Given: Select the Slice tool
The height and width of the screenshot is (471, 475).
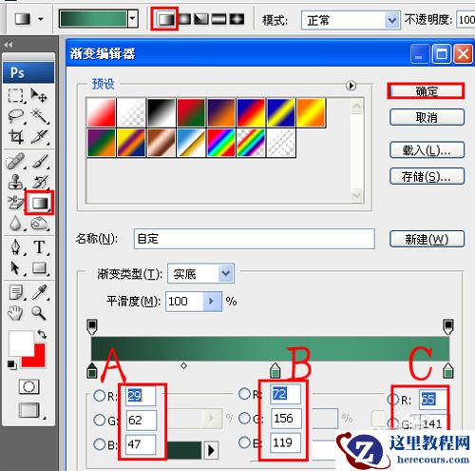Looking at the screenshot, I should 39,137.
